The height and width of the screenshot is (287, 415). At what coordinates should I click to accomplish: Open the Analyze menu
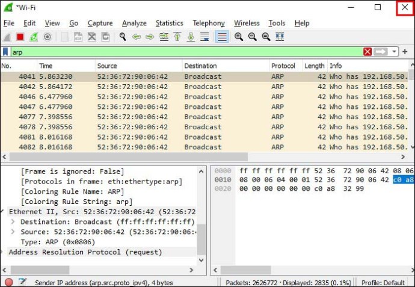[134, 23]
